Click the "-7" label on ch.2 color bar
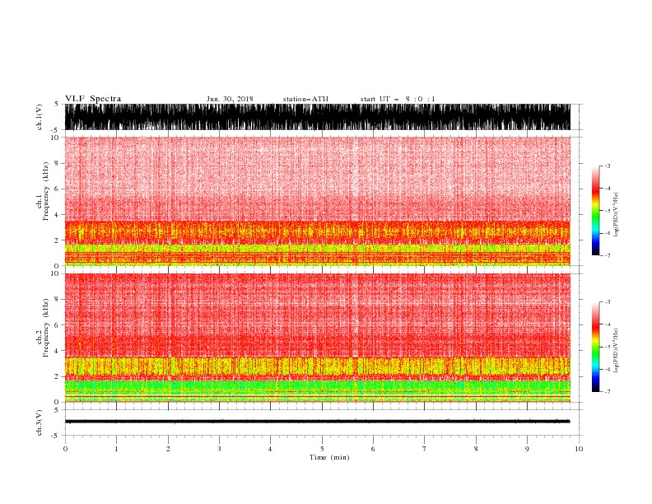 point(608,392)
